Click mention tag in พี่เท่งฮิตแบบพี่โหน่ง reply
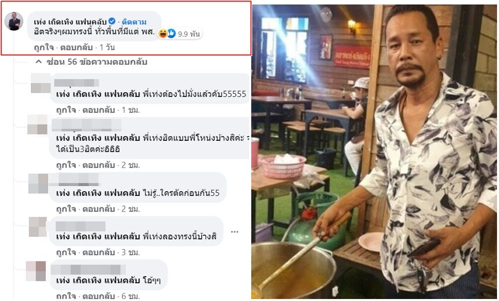This screenshot has height=301, width=499. pos(98,138)
